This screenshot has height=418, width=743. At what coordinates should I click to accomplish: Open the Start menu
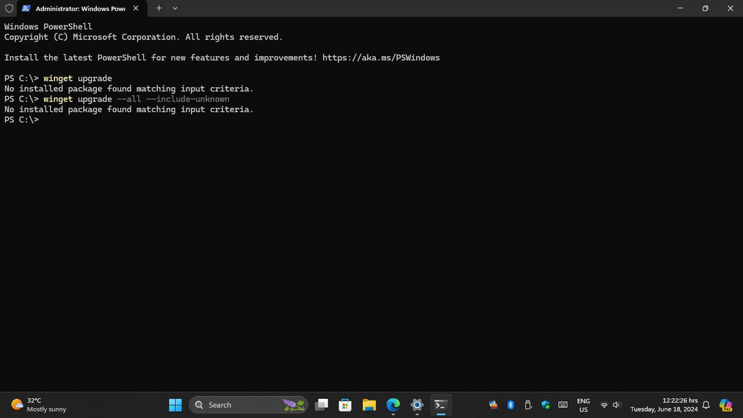click(x=175, y=405)
